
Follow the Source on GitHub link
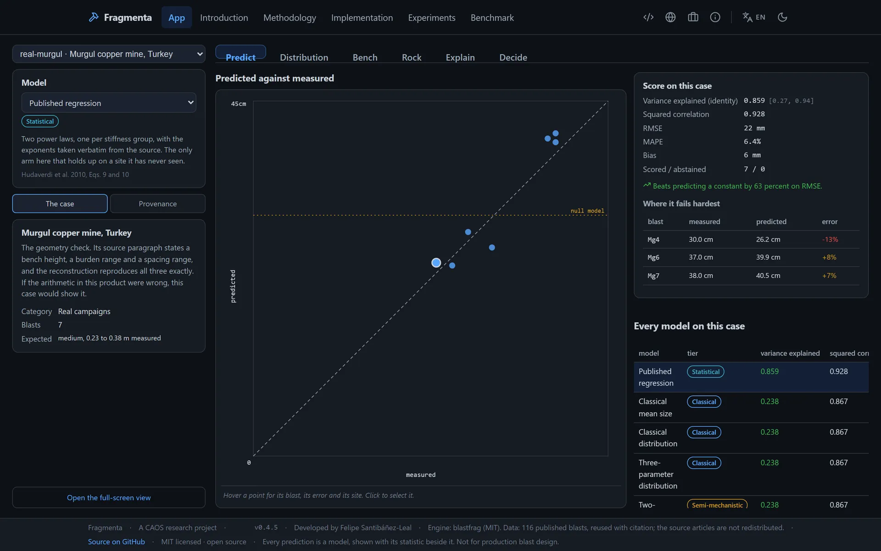coord(117,542)
